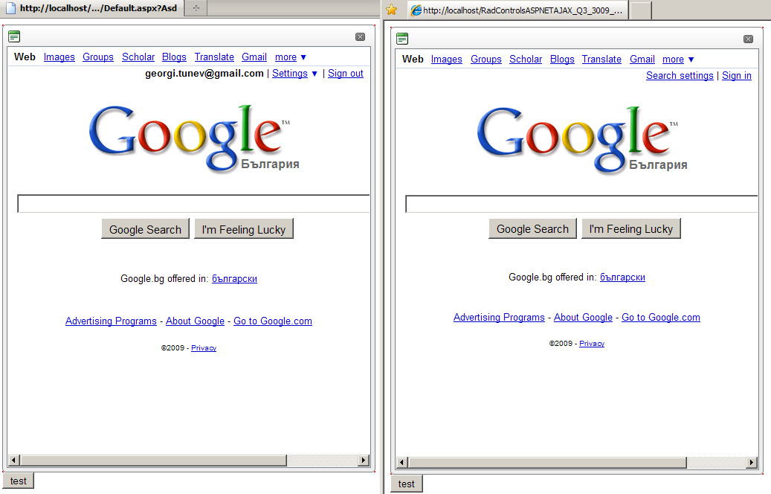This screenshot has height=494, width=771.
Task: Open a new tab in the left browser
Action: pos(196,8)
